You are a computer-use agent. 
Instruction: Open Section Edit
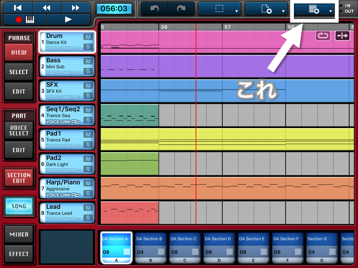19,178
